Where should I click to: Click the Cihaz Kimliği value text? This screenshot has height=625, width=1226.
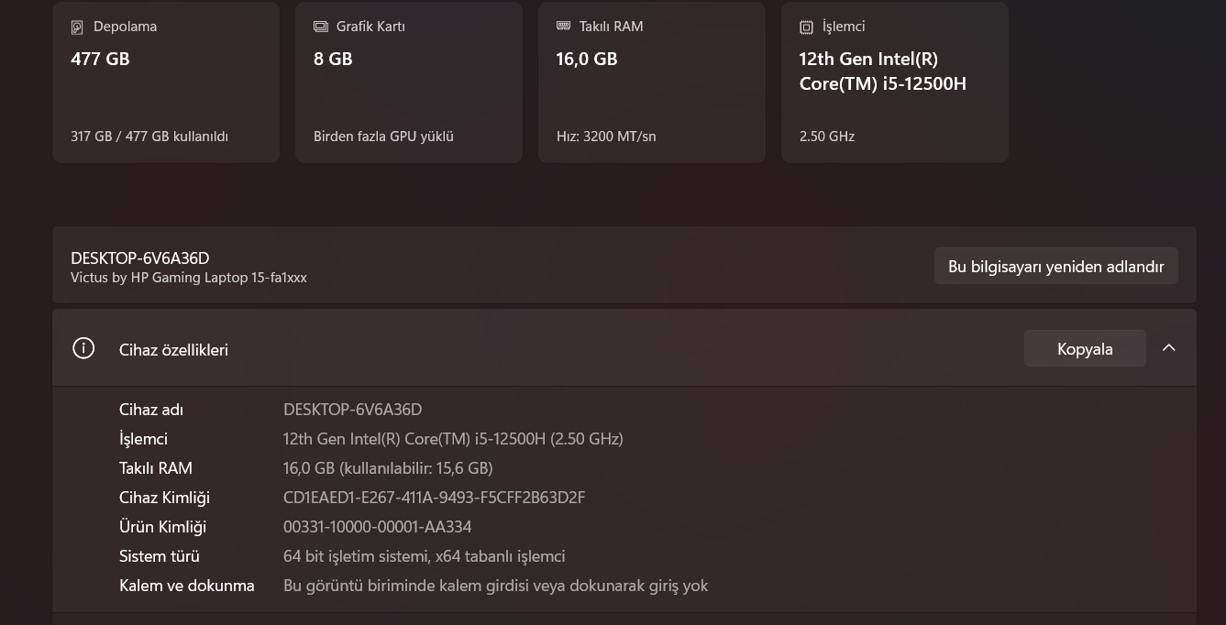tap(434, 498)
